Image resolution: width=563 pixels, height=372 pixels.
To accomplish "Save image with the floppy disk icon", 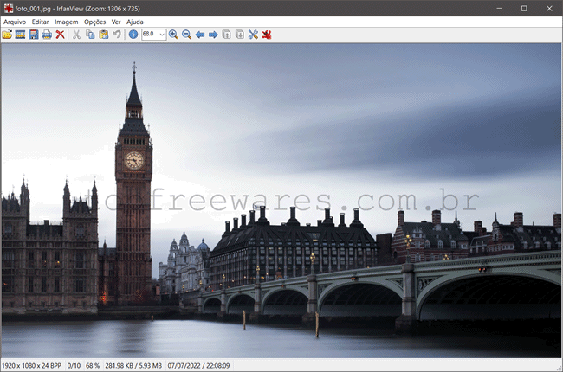I will [x=33, y=35].
